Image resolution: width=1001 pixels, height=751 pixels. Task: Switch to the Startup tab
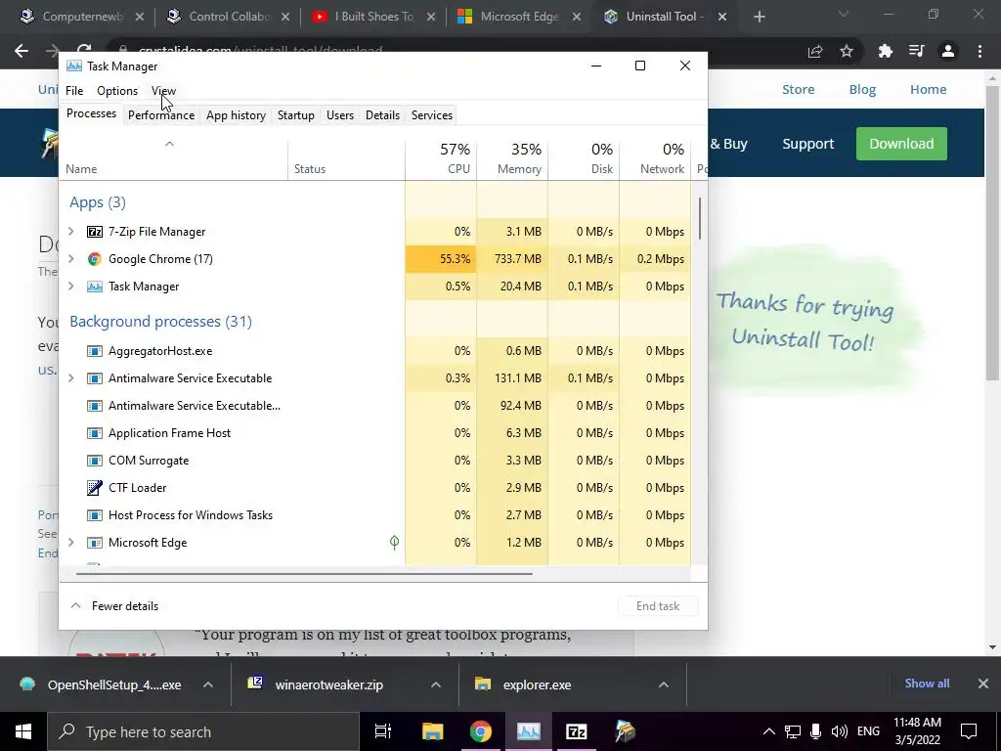click(295, 115)
